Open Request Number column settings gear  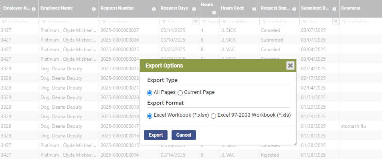coord(154,9)
